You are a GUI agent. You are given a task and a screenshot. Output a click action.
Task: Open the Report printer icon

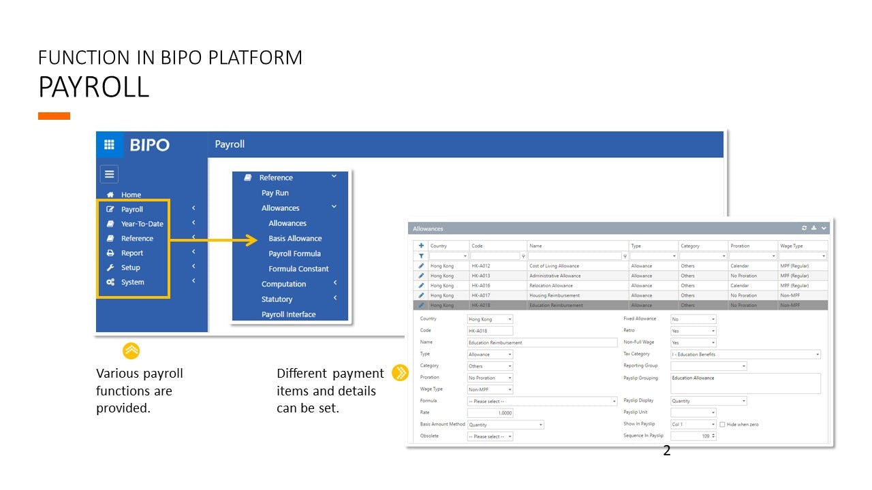tap(110, 252)
